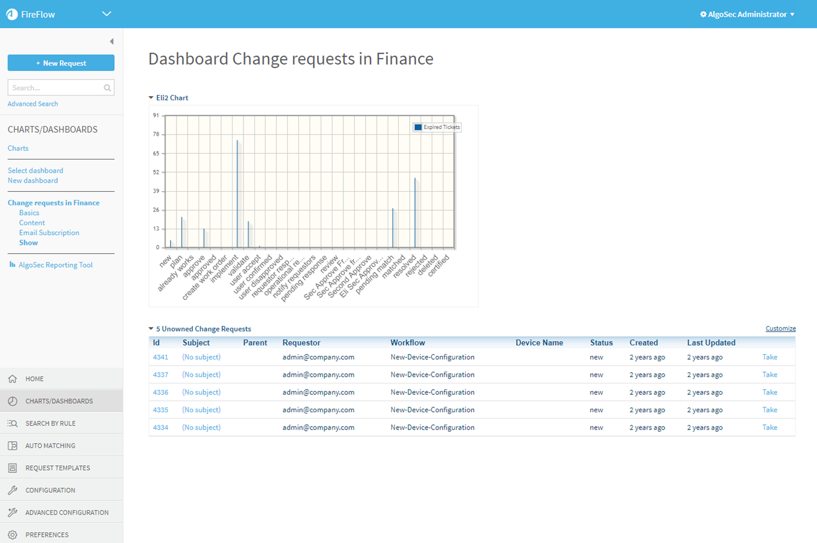
Task: Click the New Request button
Action: tap(61, 63)
